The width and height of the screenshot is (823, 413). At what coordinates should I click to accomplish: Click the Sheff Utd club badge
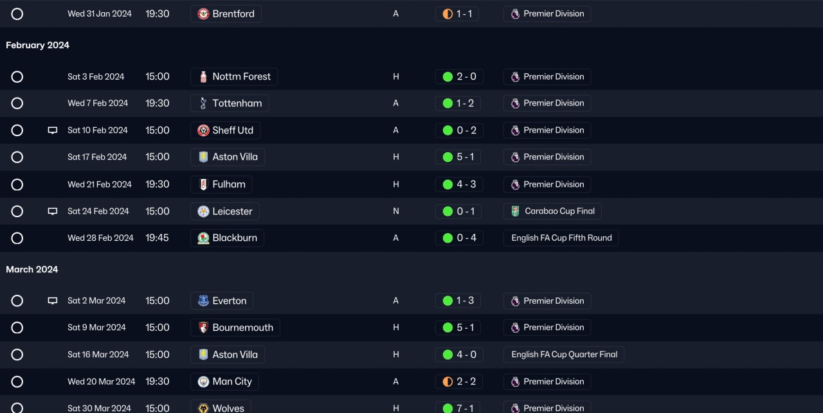203,130
